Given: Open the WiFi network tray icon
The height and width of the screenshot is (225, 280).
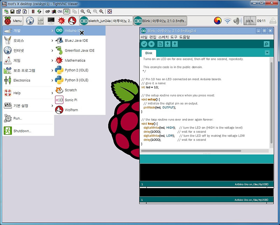Looking at the screenshot, I should (227, 21).
